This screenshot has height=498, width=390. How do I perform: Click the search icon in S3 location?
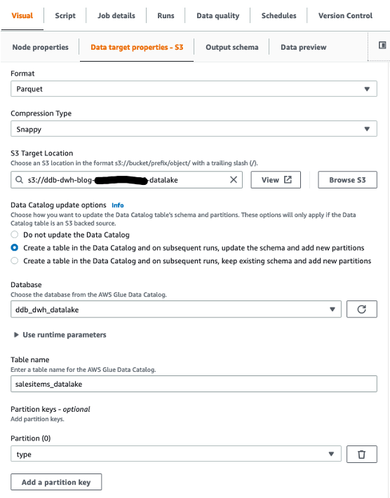(x=20, y=180)
